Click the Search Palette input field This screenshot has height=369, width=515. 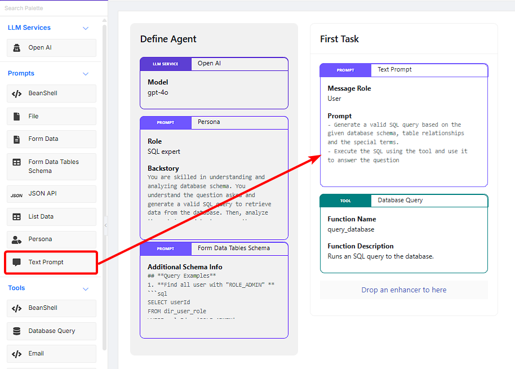coord(54,8)
